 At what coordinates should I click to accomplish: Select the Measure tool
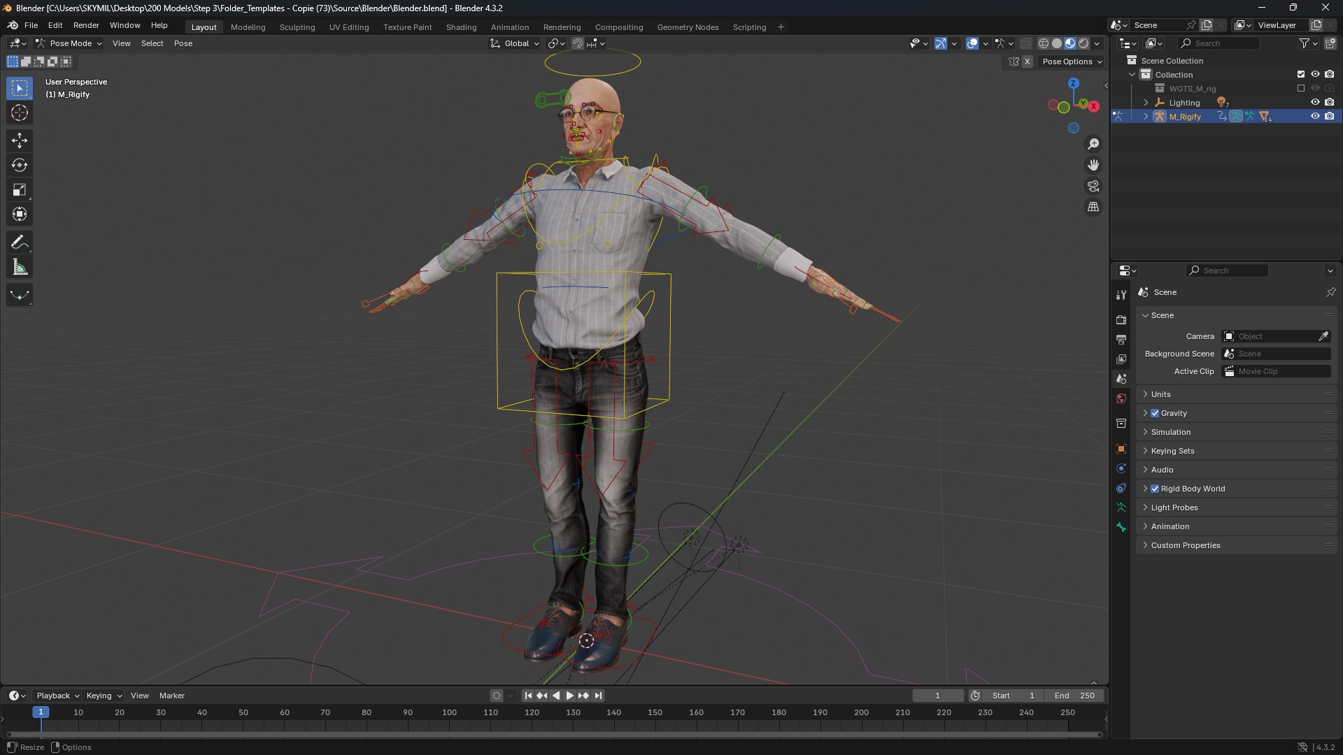[x=20, y=267]
